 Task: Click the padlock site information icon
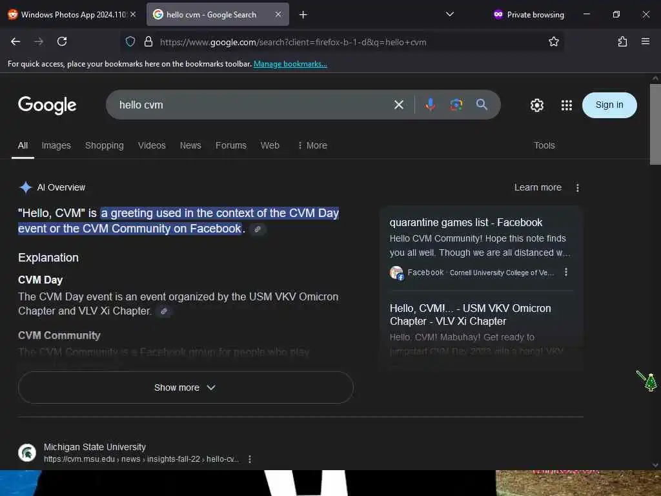point(148,41)
